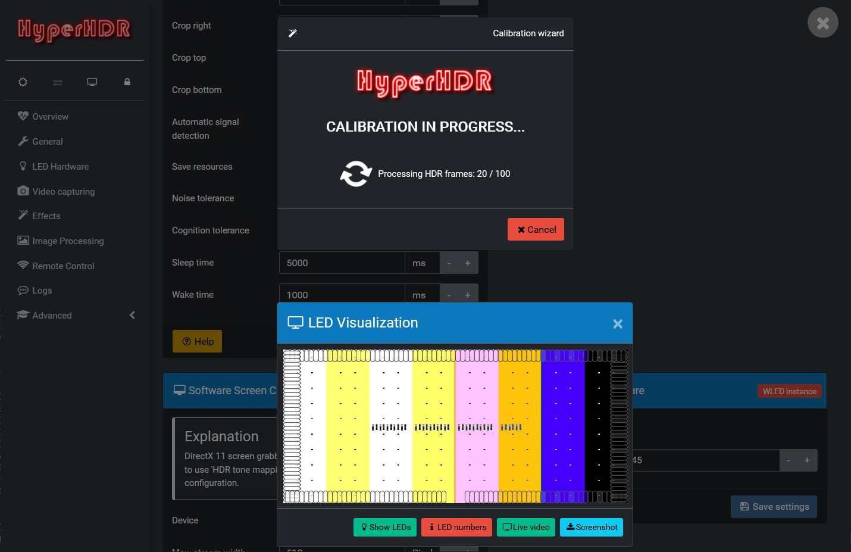This screenshot has width=851, height=552.
Task: Click the spinning refresh progress icon
Action: coord(356,174)
